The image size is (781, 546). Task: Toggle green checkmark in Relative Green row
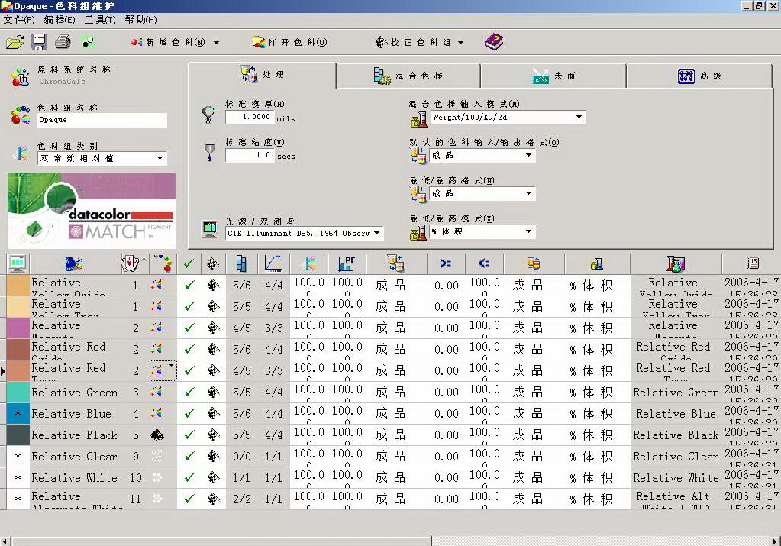point(189,392)
